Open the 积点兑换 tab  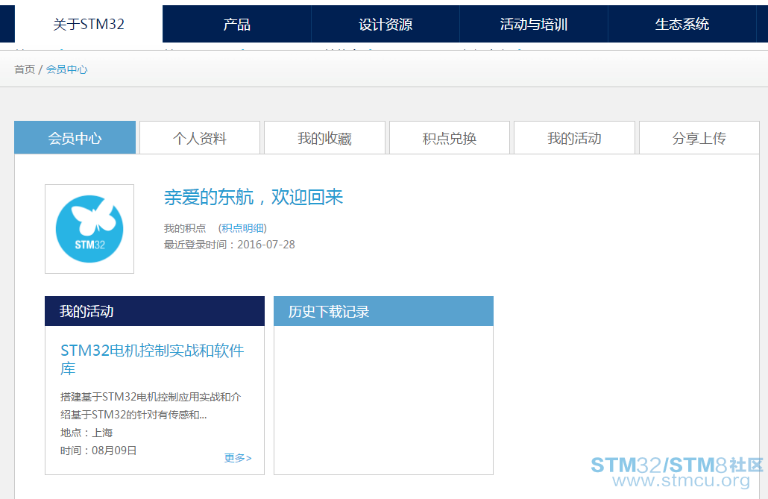pos(450,138)
